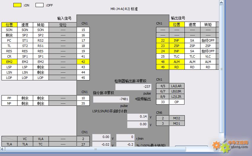Click input pin 41 cell
This screenshot has height=156, width=252.
(83, 56)
